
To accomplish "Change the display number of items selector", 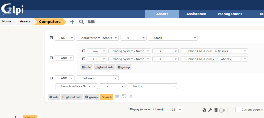I will tap(174, 110).
